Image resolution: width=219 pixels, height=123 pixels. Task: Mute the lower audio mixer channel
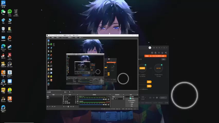click(106, 105)
